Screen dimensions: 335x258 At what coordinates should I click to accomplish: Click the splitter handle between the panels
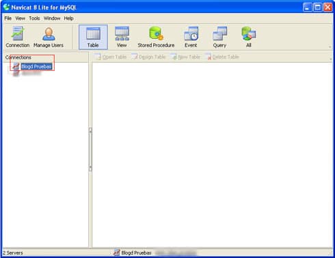click(x=90, y=149)
